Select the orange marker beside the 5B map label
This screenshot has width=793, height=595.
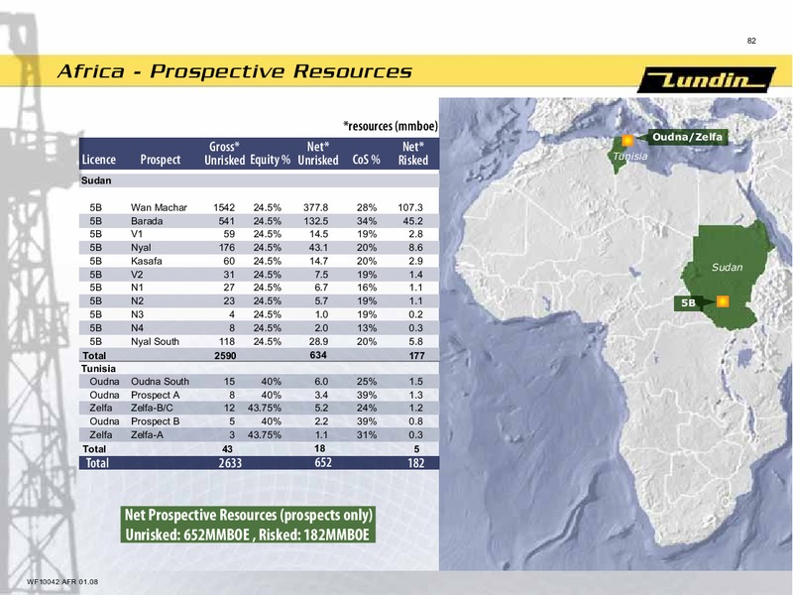pos(723,301)
